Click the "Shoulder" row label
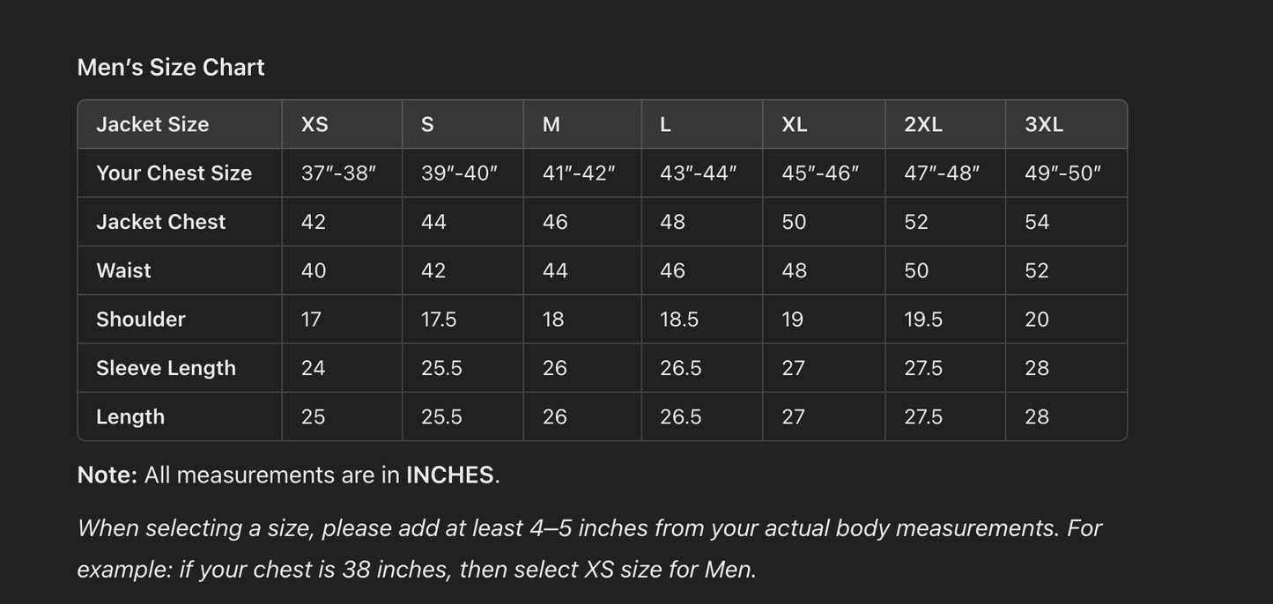1273x604 pixels. [141, 320]
